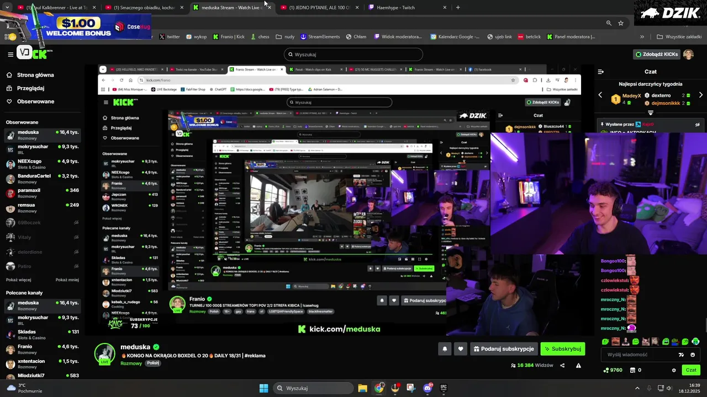Open the nudy bookmarks folder
707x397 pixels.
point(285,37)
